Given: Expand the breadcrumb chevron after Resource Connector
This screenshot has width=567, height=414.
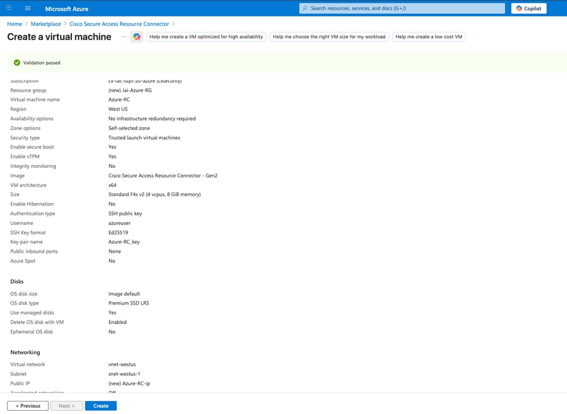Looking at the screenshot, I should (x=173, y=24).
